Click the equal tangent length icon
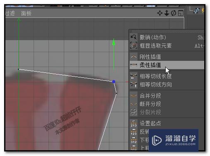The height and width of the screenshot is (156, 210). click(x=133, y=76)
